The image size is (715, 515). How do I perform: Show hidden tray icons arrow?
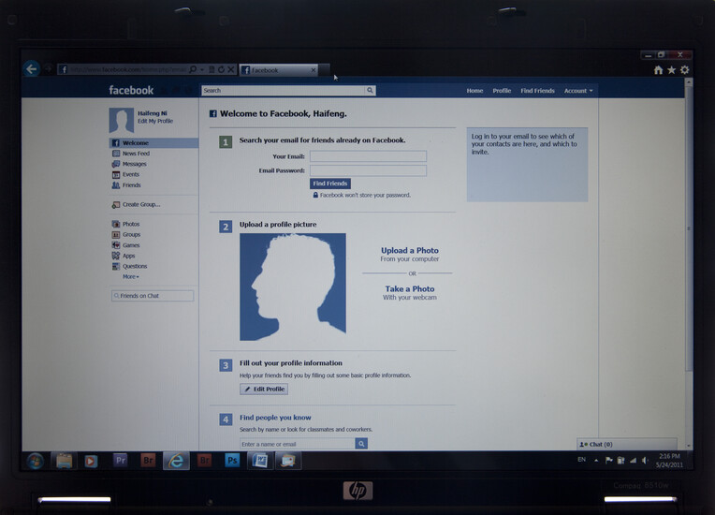pos(596,461)
